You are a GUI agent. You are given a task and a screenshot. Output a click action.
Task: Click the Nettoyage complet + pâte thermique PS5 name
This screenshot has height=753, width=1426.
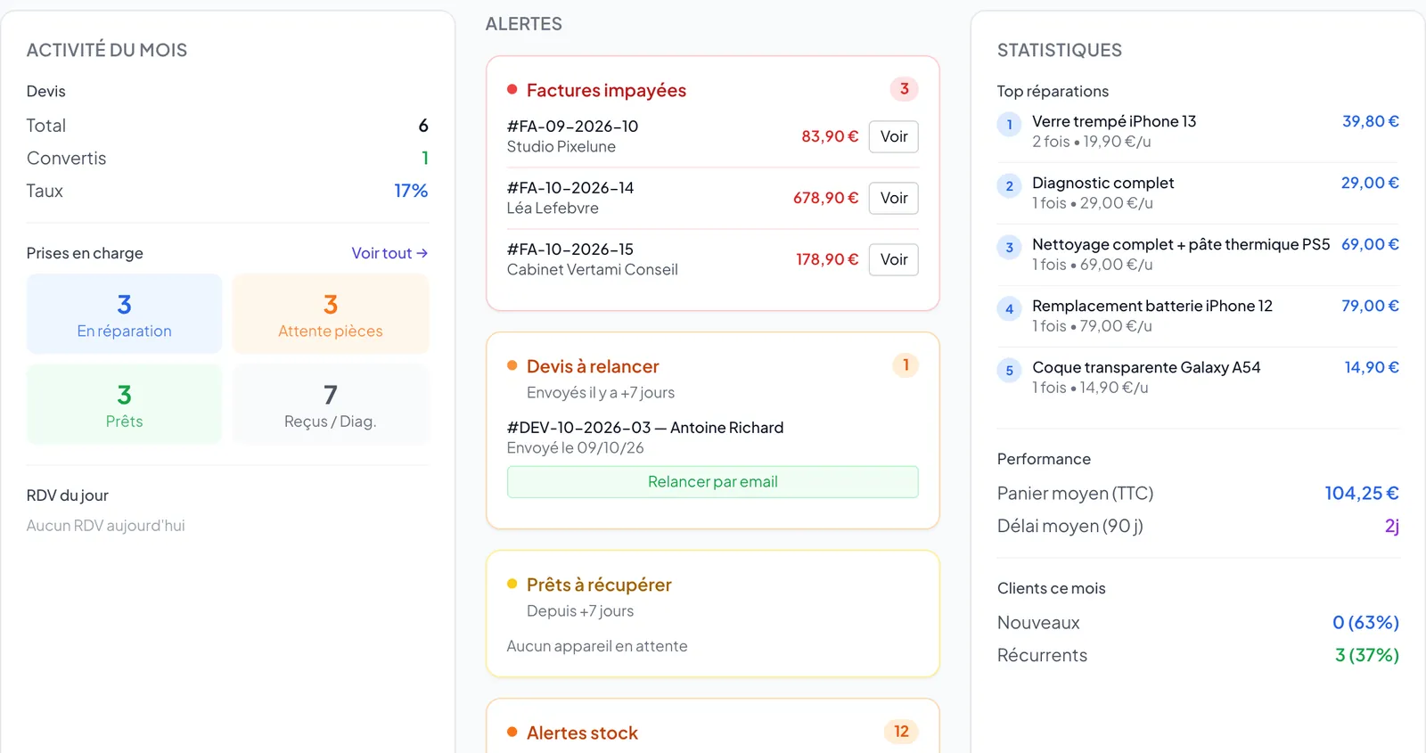pyautogui.click(x=1181, y=244)
